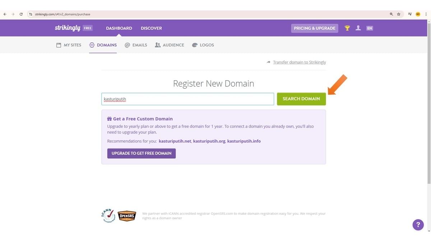Click the browser forward arrow
Screen dimensions: 431x242
13,14
